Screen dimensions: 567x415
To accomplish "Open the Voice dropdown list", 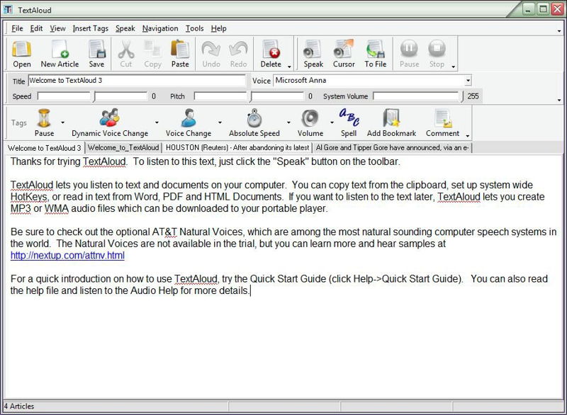I will (x=468, y=81).
